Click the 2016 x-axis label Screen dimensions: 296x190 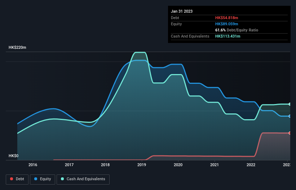[x=33, y=165]
